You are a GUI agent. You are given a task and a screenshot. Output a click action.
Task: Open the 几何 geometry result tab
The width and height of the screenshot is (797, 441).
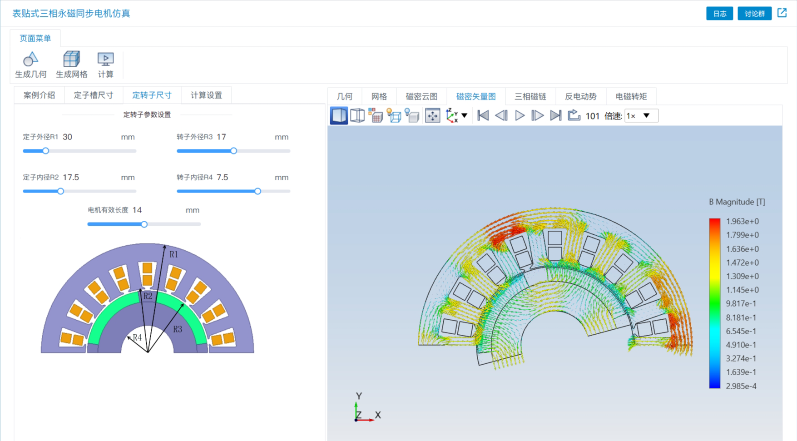[x=345, y=96]
